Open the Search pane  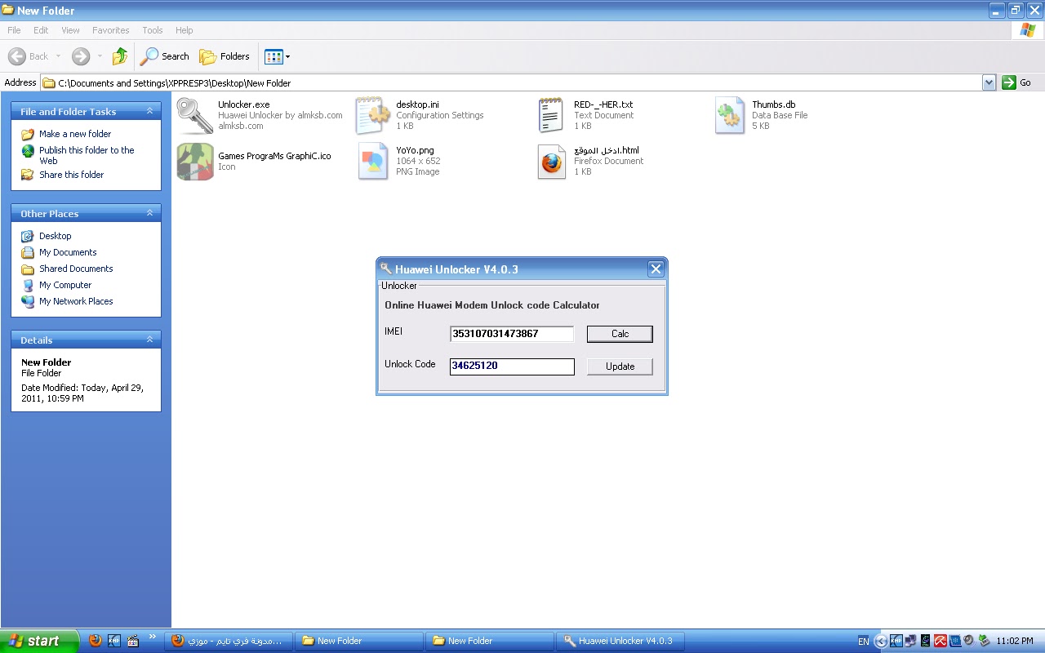pyautogui.click(x=164, y=56)
